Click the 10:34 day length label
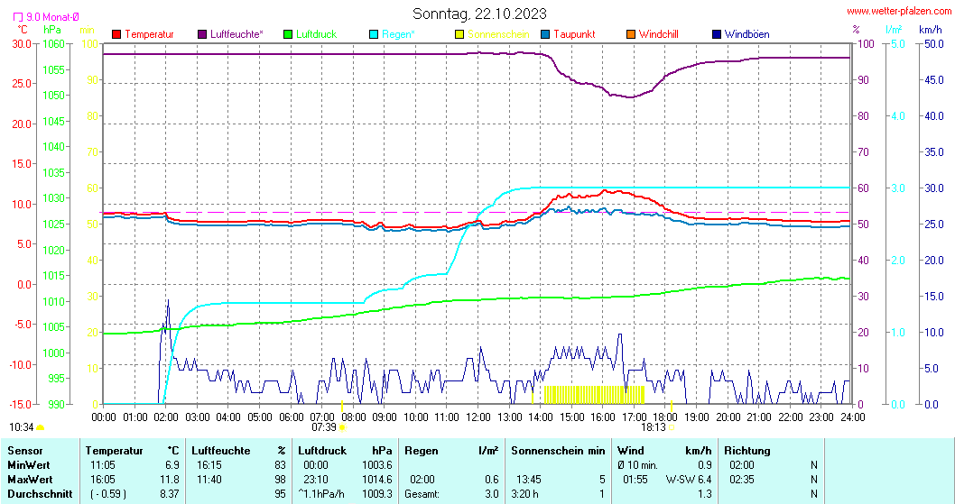 pos(22,427)
